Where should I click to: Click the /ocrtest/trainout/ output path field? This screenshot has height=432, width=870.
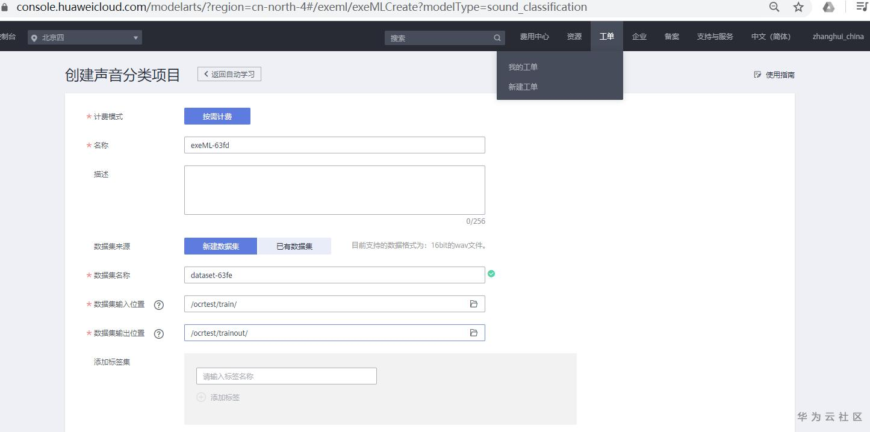point(335,333)
